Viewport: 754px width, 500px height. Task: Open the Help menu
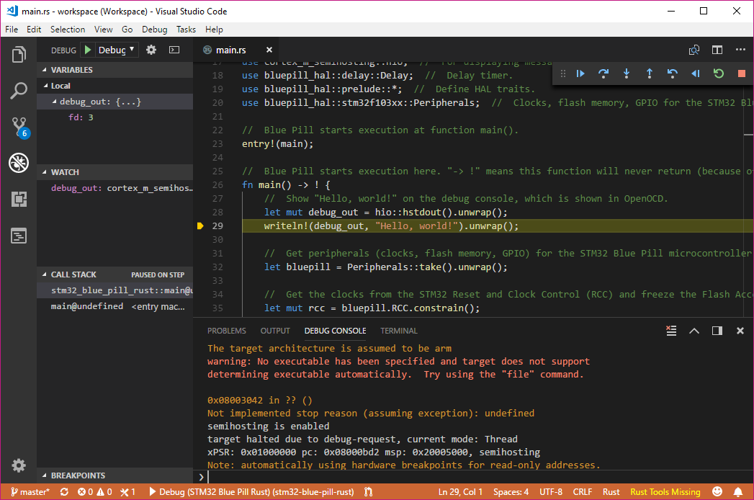pos(214,30)
